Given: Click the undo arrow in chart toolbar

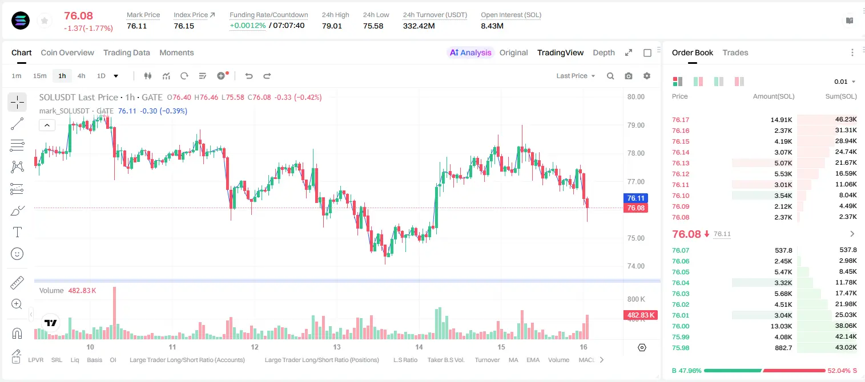Looking at the screenshot, I should 249,76.
